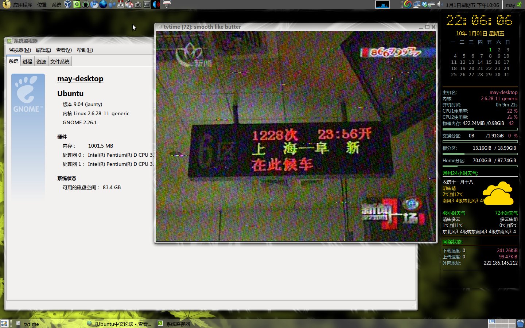Launch VirtualBox from the top panel
Screen dimensions: 525x328
click(68, 4)
